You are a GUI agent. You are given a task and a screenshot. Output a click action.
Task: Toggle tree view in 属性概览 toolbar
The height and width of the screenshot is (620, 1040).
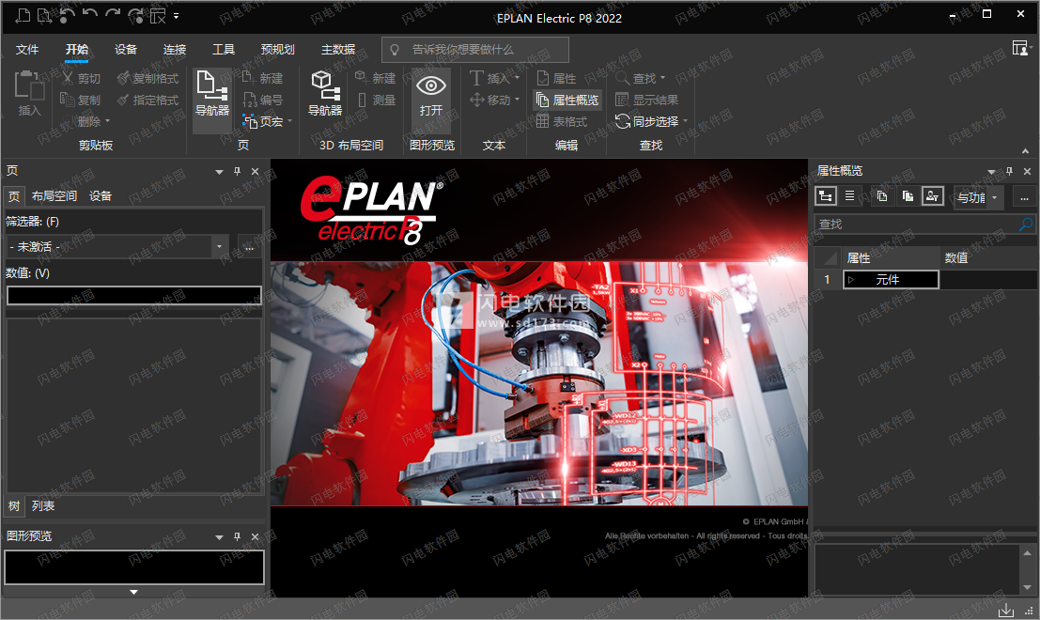click(x=826, y=196)
